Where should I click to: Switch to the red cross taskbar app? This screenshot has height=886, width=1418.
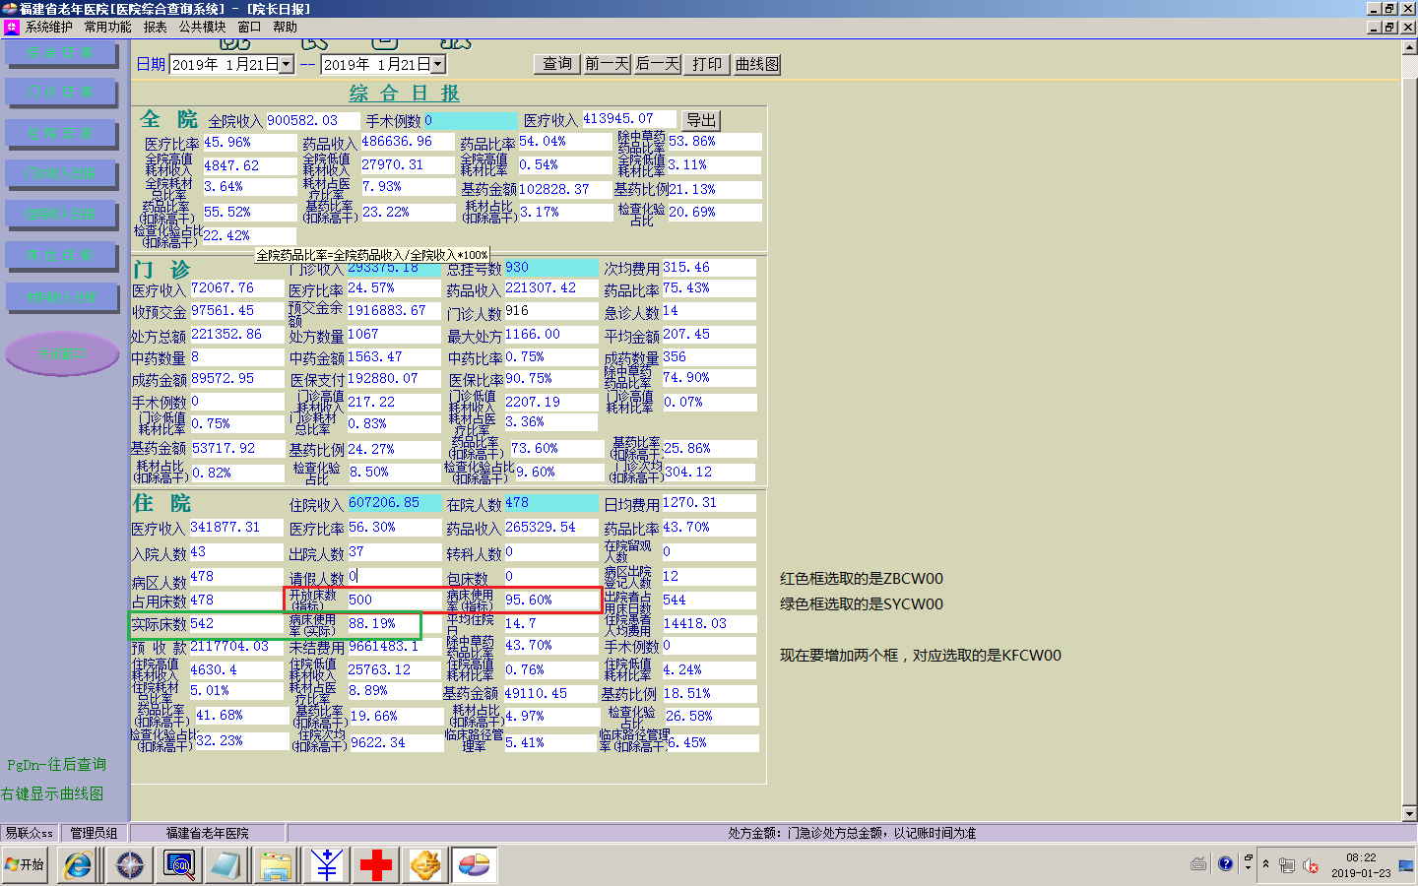pyautogui.click(x=375, y=865)
